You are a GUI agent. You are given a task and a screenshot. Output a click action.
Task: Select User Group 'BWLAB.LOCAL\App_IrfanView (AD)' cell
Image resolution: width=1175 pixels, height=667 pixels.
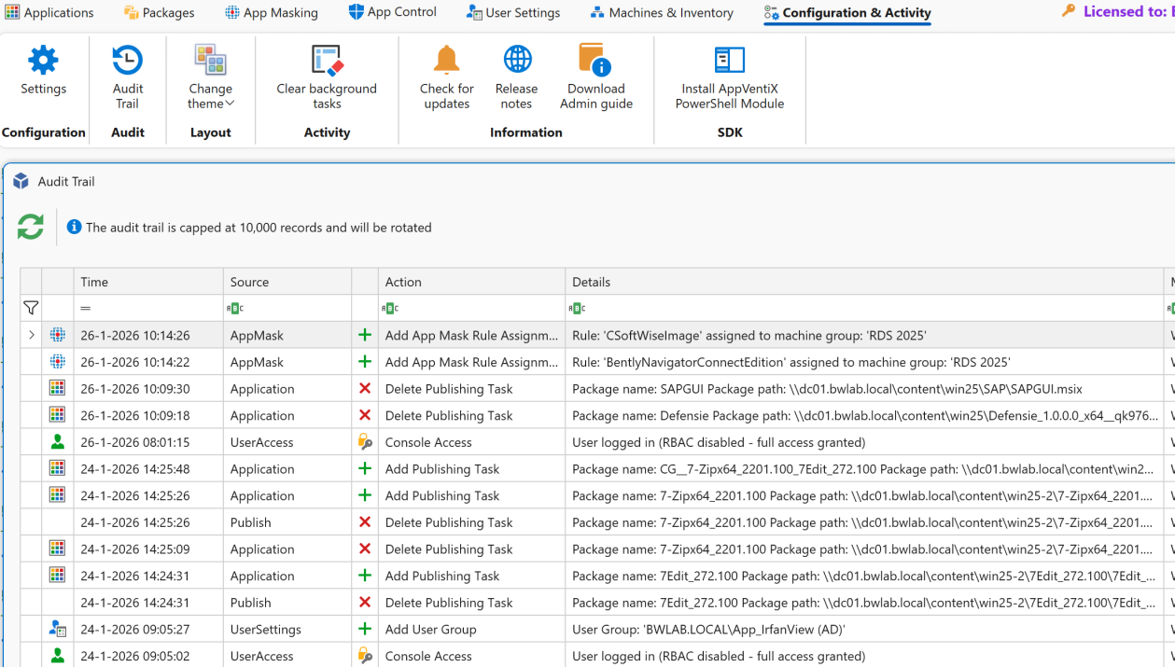point(864,629)
